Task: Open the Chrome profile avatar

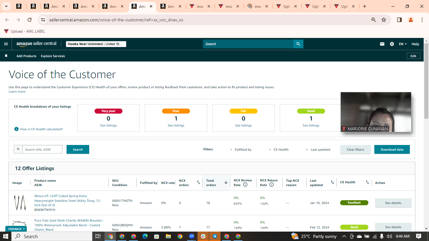Action: pos(411,20)
